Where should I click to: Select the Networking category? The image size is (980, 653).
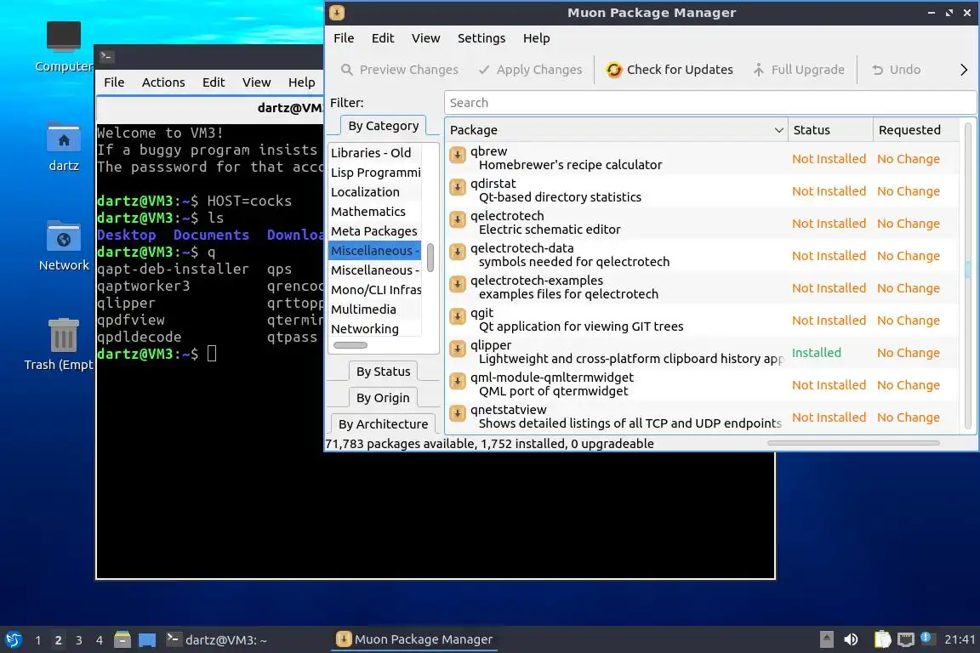click(x=374, y=329)
